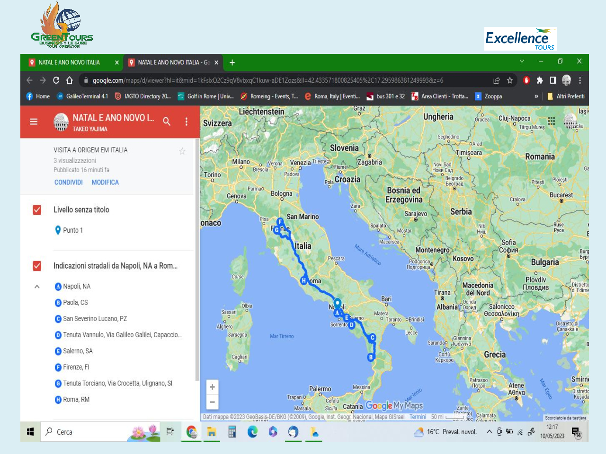Click Scorciatoie da tastiera below the map
606x454 pixels.
click(x=565, y=418)
